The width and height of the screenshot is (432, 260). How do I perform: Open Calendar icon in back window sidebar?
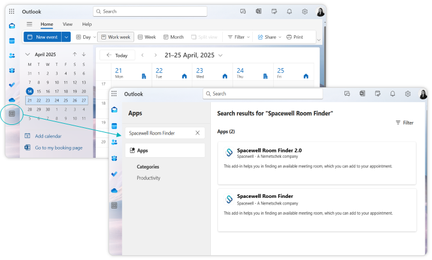[12, 41]
